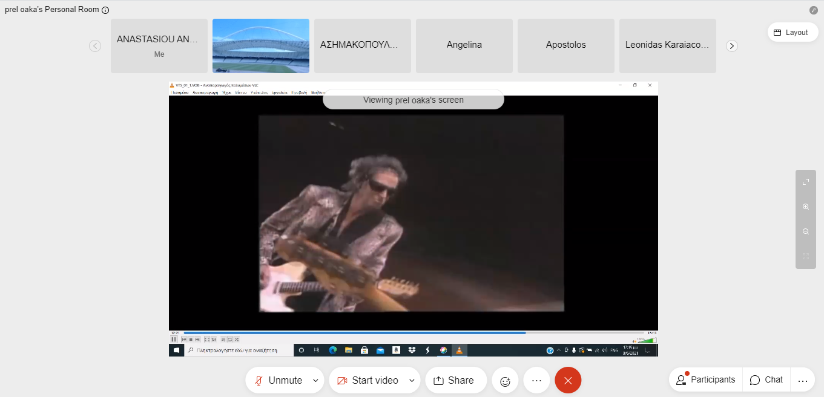The width and height of the screenshot is (824, 397).
Task: Click the blue help icon in system tray
Action: coord(550,350)
